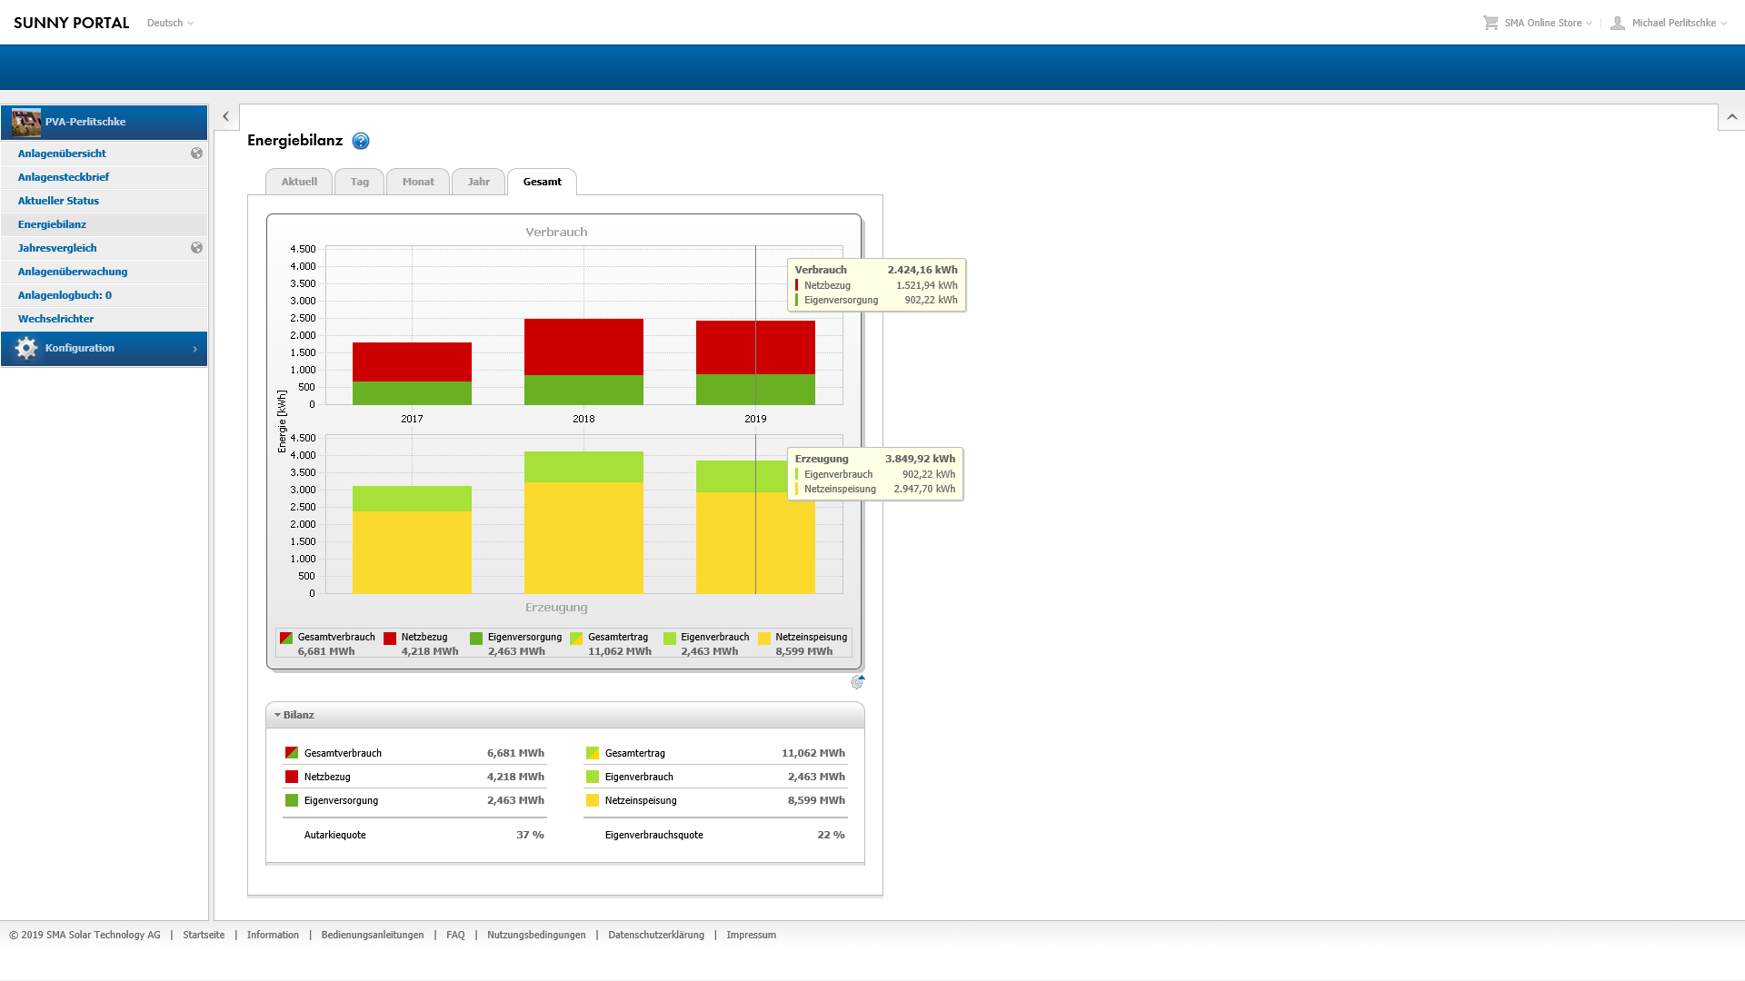Screen dimensions: 1745x981
Task: Click globe icon next to Jahresvergleich
Action: 196,248
